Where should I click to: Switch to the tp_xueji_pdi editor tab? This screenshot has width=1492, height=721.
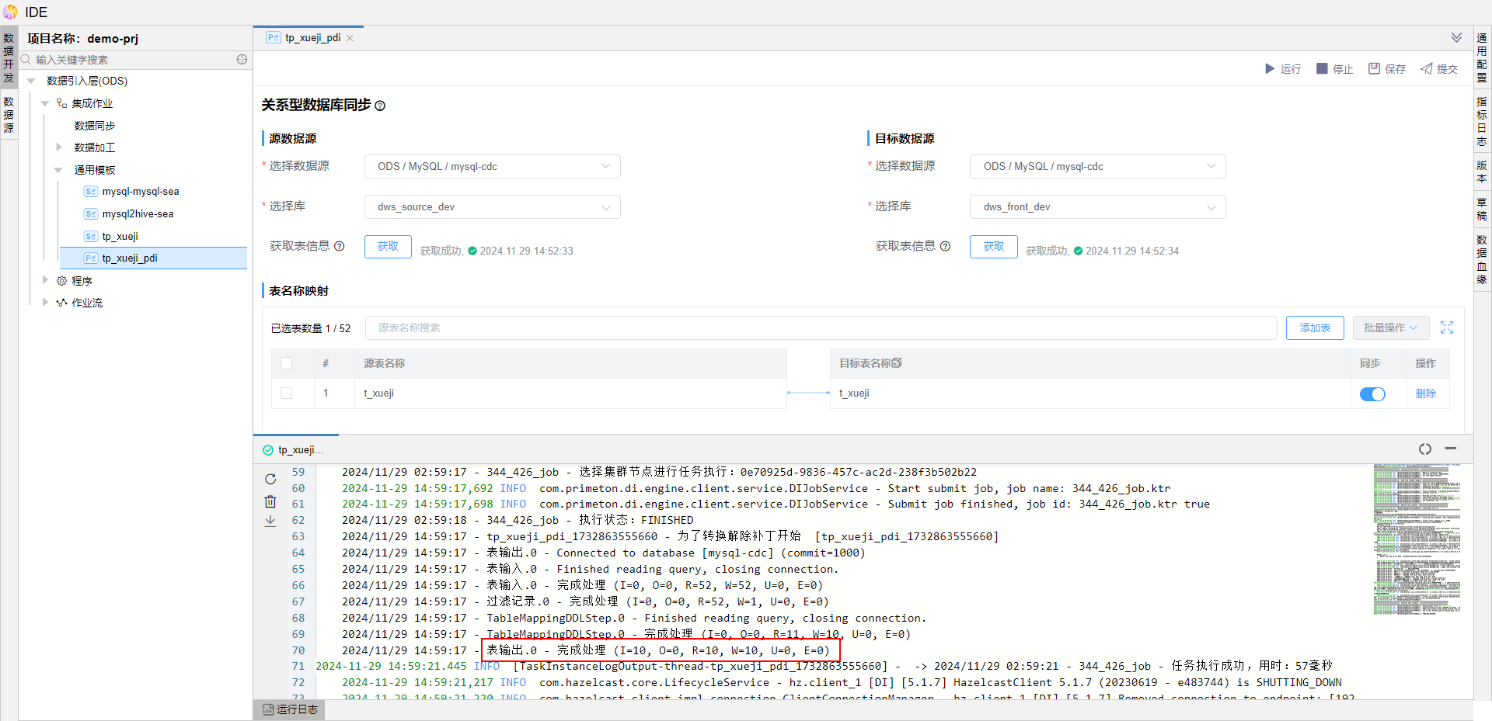312,38
